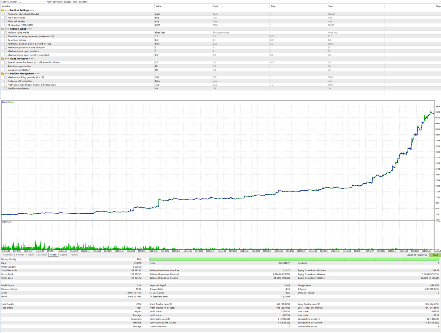Check the Spread protection factor checkbox
This screenshot has height=333, width=441.
tap(6, 62)
